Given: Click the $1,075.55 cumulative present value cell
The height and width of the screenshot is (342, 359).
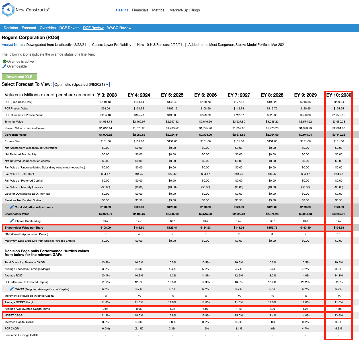Looking at the screenshot, I should click(x=339, y=115).
